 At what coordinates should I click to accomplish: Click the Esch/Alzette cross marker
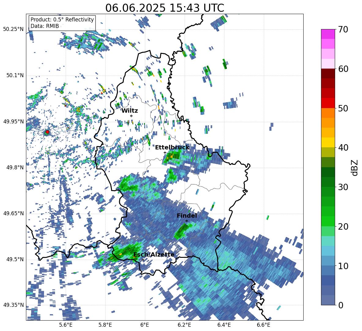tap(143, 260)
